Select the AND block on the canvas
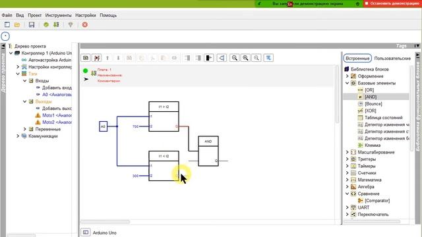This screenshot has height=237, width=422. tap(208, 151)
